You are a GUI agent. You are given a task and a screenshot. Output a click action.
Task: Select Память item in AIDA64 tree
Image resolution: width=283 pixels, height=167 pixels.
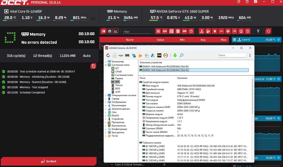(x=119, y=78)
